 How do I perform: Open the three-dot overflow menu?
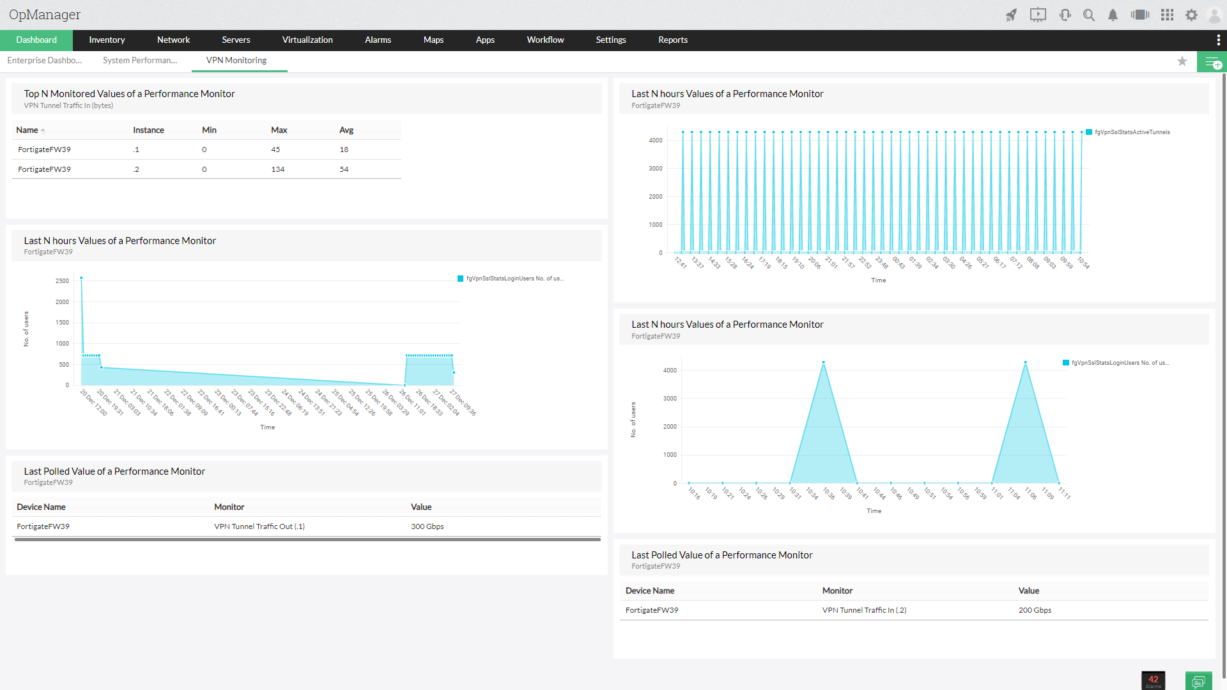[x=1219, y=40]
